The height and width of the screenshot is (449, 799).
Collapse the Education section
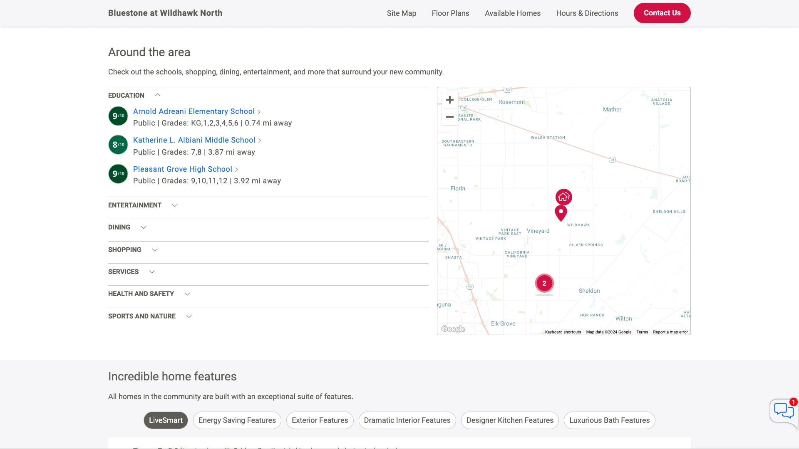click(x=157, y=95)
